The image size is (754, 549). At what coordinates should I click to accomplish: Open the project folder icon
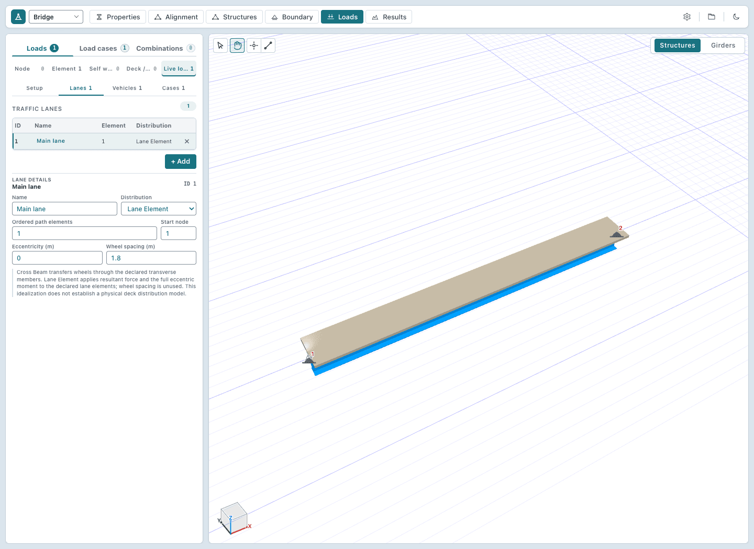[x=712, y=17]
